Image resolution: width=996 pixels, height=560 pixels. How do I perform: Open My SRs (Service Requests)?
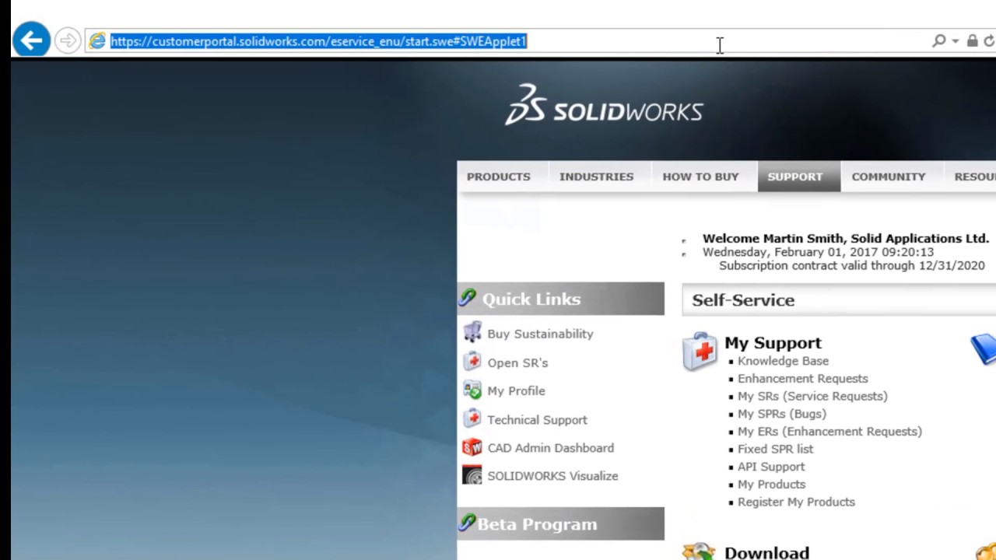tap(812, 397)
